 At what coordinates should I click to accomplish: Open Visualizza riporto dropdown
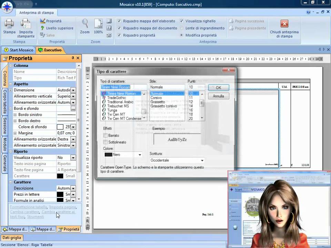[73, 158]
